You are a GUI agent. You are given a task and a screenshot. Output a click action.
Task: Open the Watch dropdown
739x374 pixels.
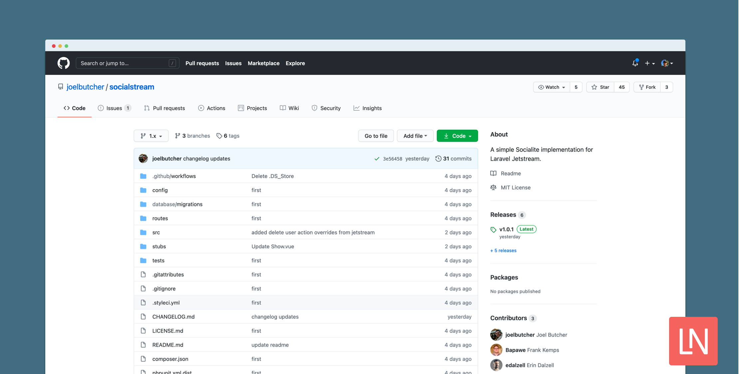coord(552,87)
